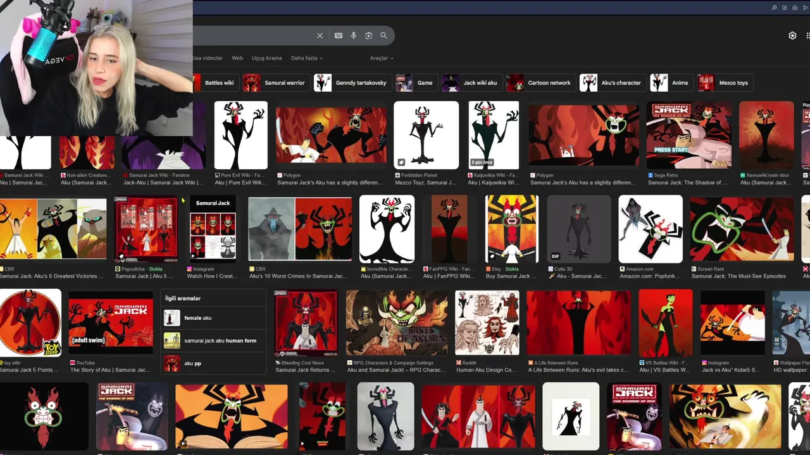This screenshot has height=455, width=810.
Task: Click the magnifier search button in search bar
Action: point(383,36)
